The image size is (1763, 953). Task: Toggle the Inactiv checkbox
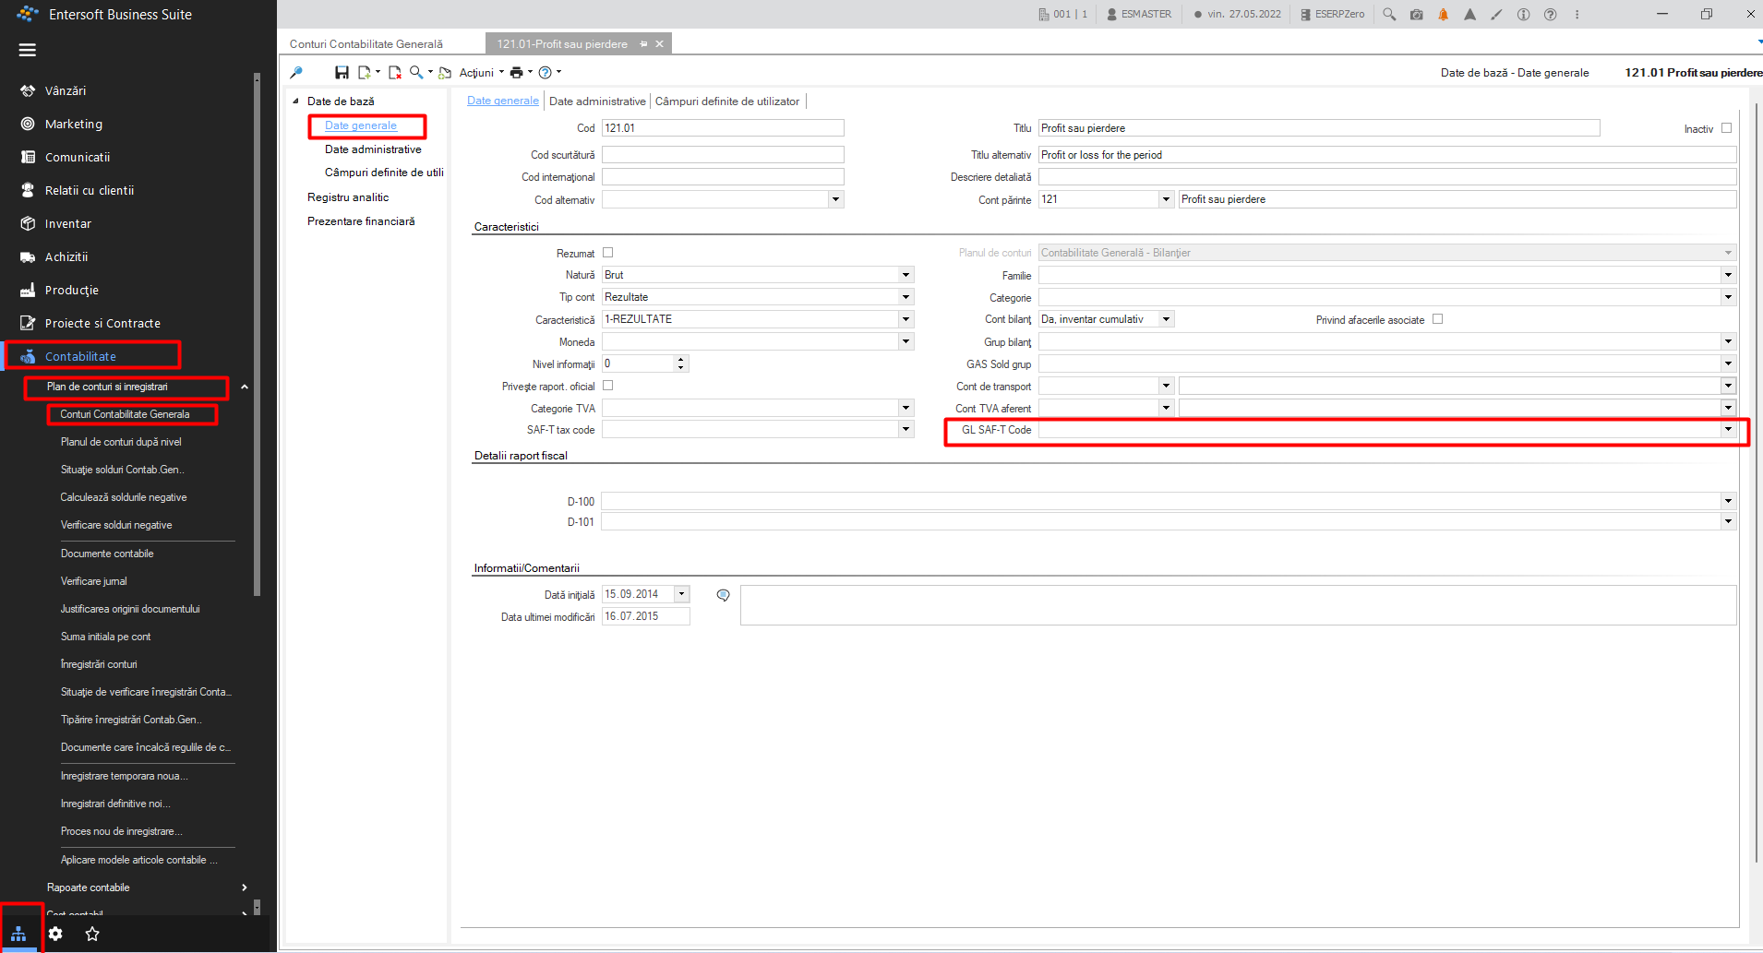point(1726,128)
